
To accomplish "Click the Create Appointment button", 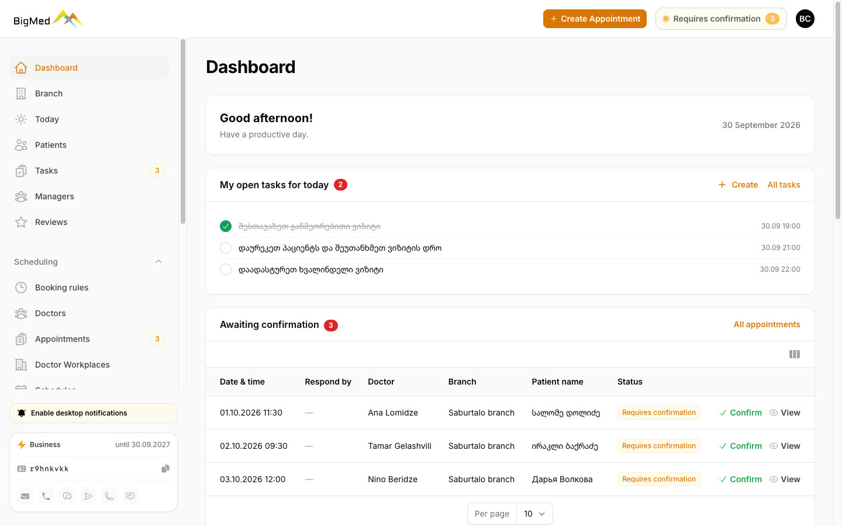I will click(x=595, y=19).
